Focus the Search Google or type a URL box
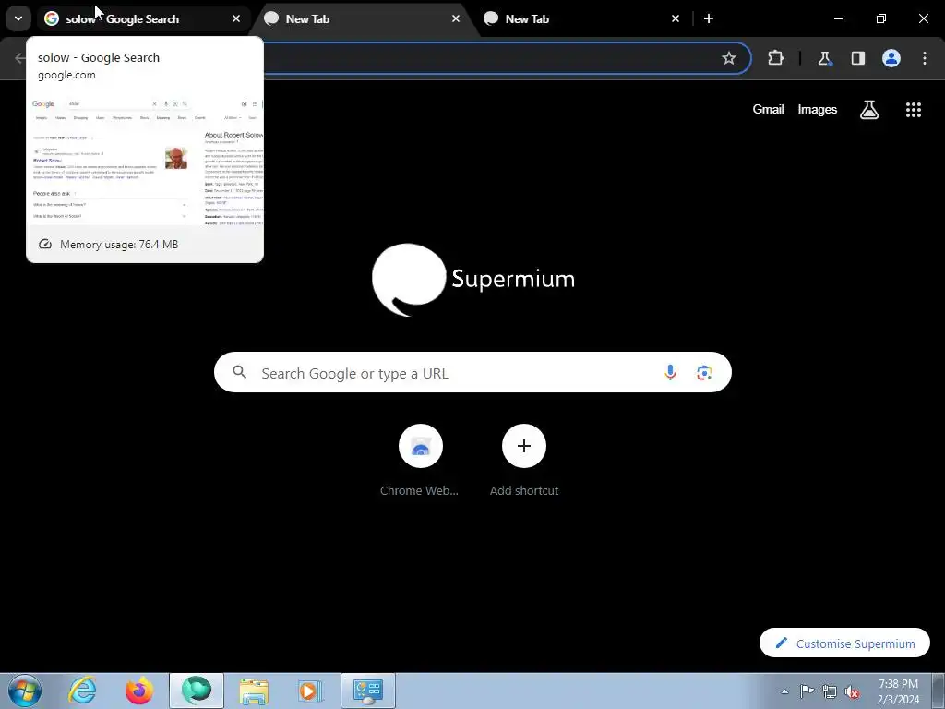This screenshot has height=709, width=945. point(472,373)
